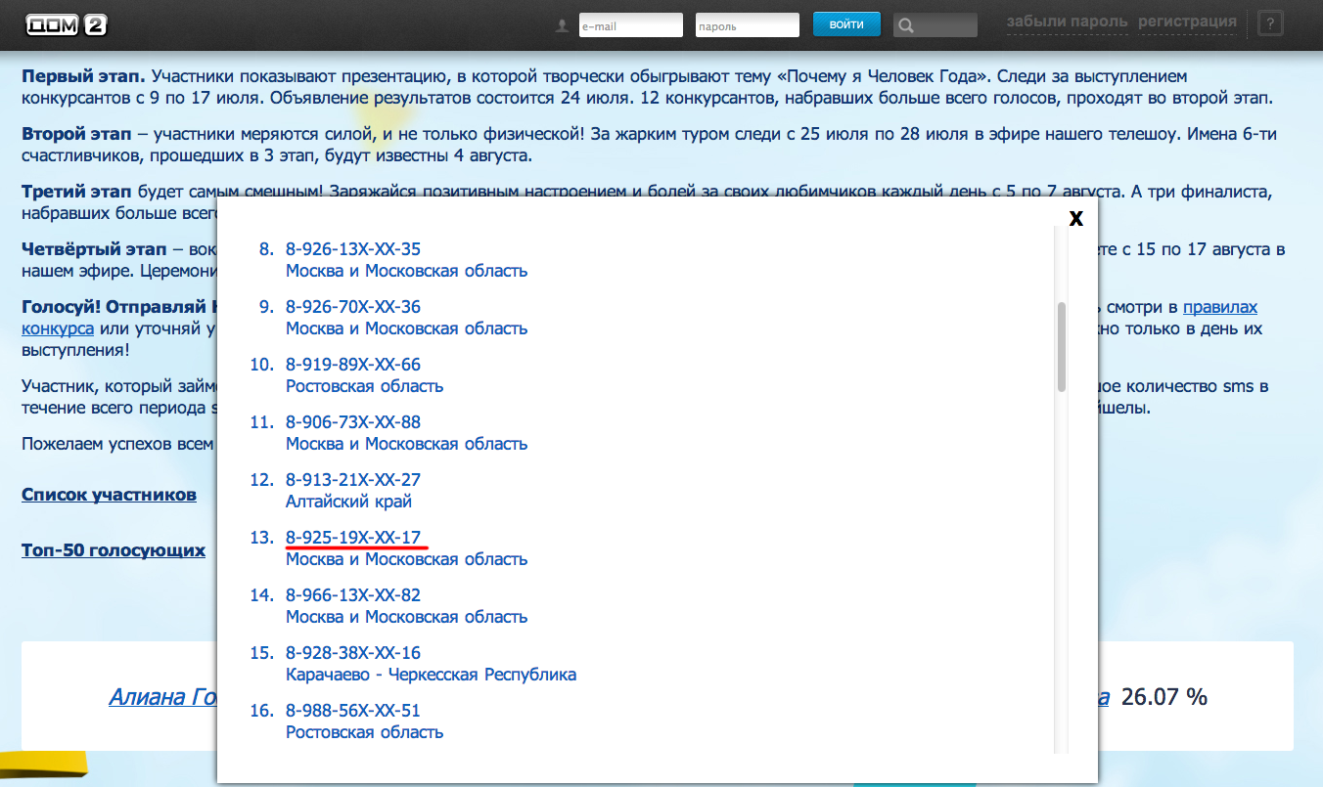Image resolution: width=1323 pixels, height=787 pixels.
Task: Open the забыли пароль link
Action: click(x=1068, y=22)
